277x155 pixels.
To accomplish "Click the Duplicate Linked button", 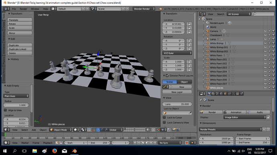I will pyautogui.click(x=20, y=49).
